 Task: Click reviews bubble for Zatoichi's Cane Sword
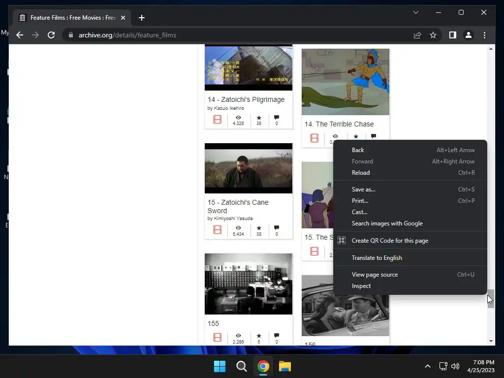tap(277, 228)
